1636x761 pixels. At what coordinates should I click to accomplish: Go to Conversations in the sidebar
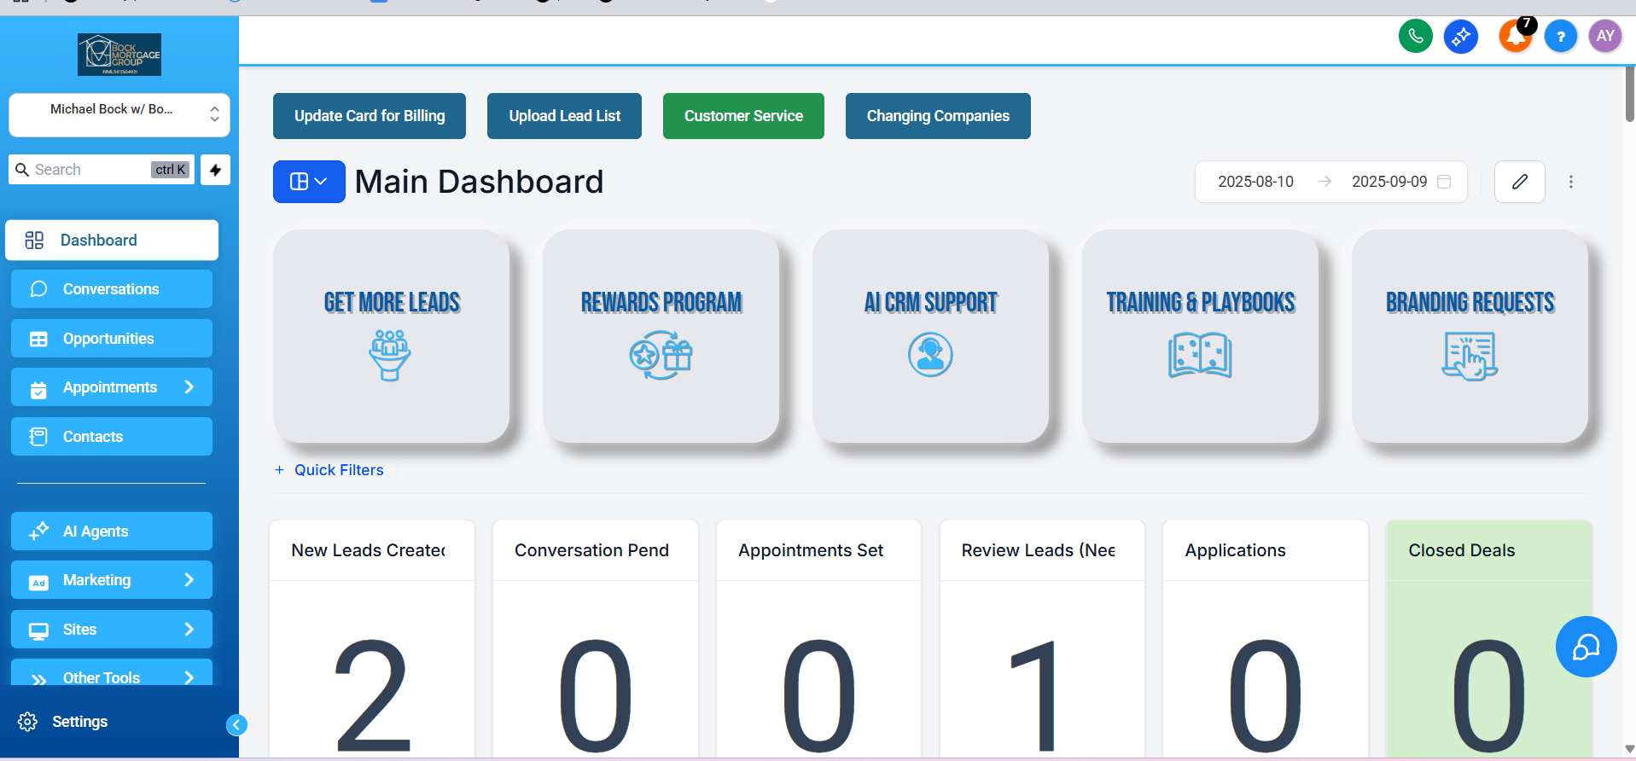point(112,289)
